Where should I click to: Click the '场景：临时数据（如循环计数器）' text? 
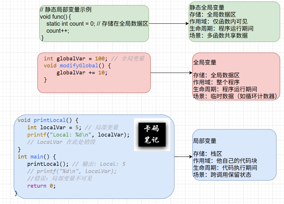[x=235, y=96]
